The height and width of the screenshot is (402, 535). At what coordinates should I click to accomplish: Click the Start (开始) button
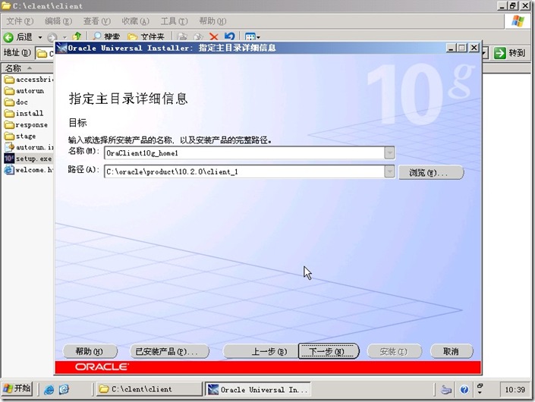pos(17,388)
